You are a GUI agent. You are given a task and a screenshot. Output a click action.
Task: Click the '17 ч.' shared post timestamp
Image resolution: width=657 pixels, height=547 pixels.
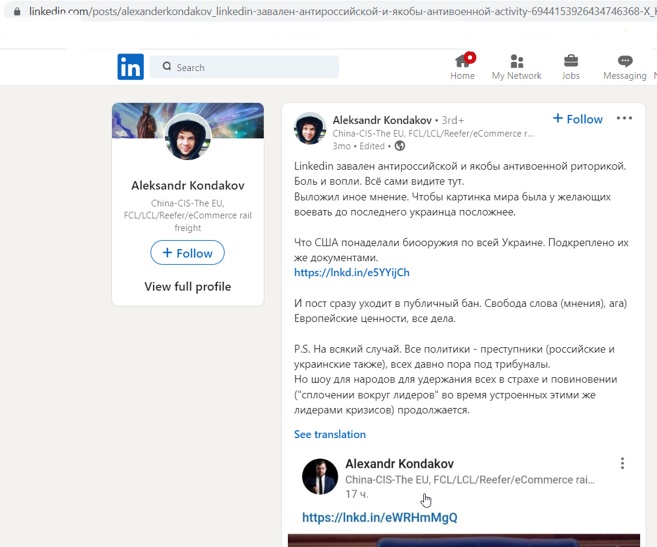click(x=357, y=494)
